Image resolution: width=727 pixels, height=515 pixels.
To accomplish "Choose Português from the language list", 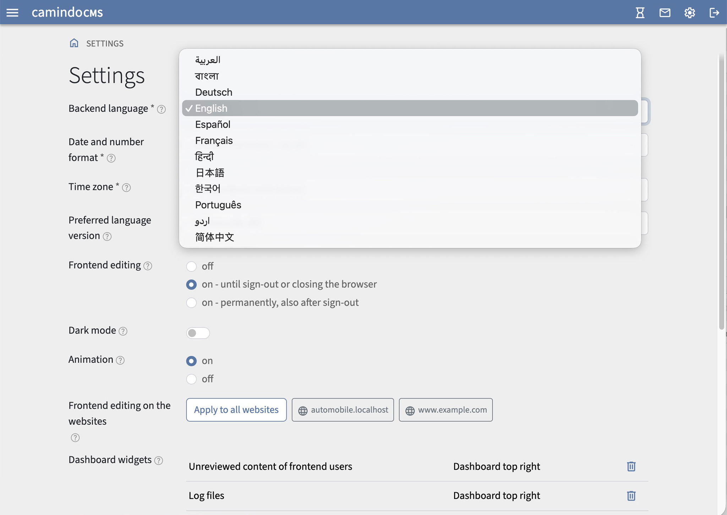I will (x=410, y=205).
